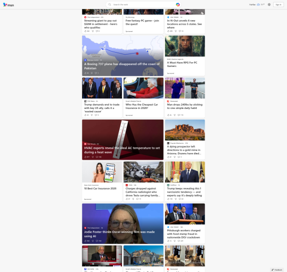Click the DOJ press conference podium thumbnail
Viewport: 287px width, 272px height.
pyautogui.click(x=185, y=214)
